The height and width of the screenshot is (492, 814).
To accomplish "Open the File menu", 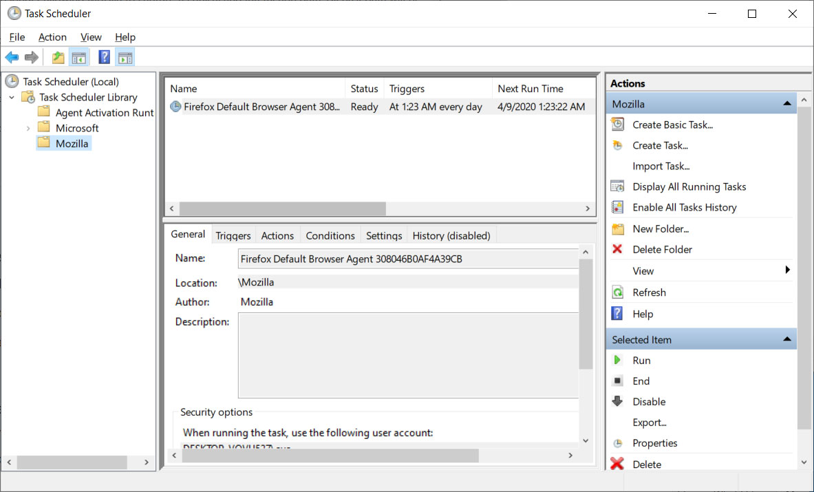I will click(17, 37).
